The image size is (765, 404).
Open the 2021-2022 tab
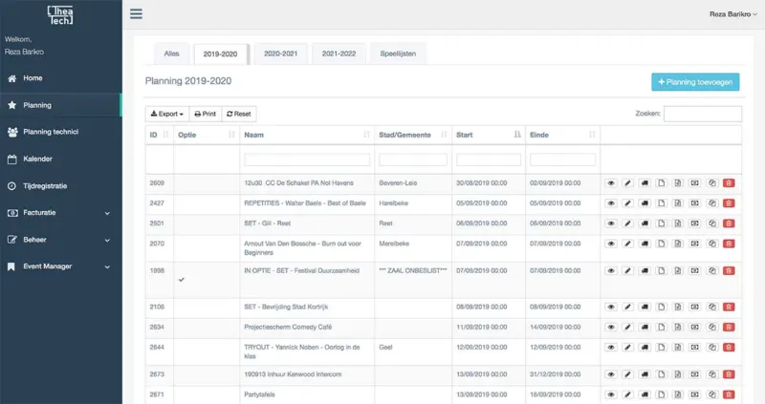pos(339,53)
